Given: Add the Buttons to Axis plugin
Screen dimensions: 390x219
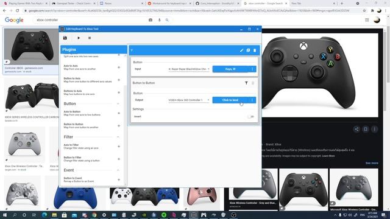Looking at the screenshot, I should pos(119,92).
